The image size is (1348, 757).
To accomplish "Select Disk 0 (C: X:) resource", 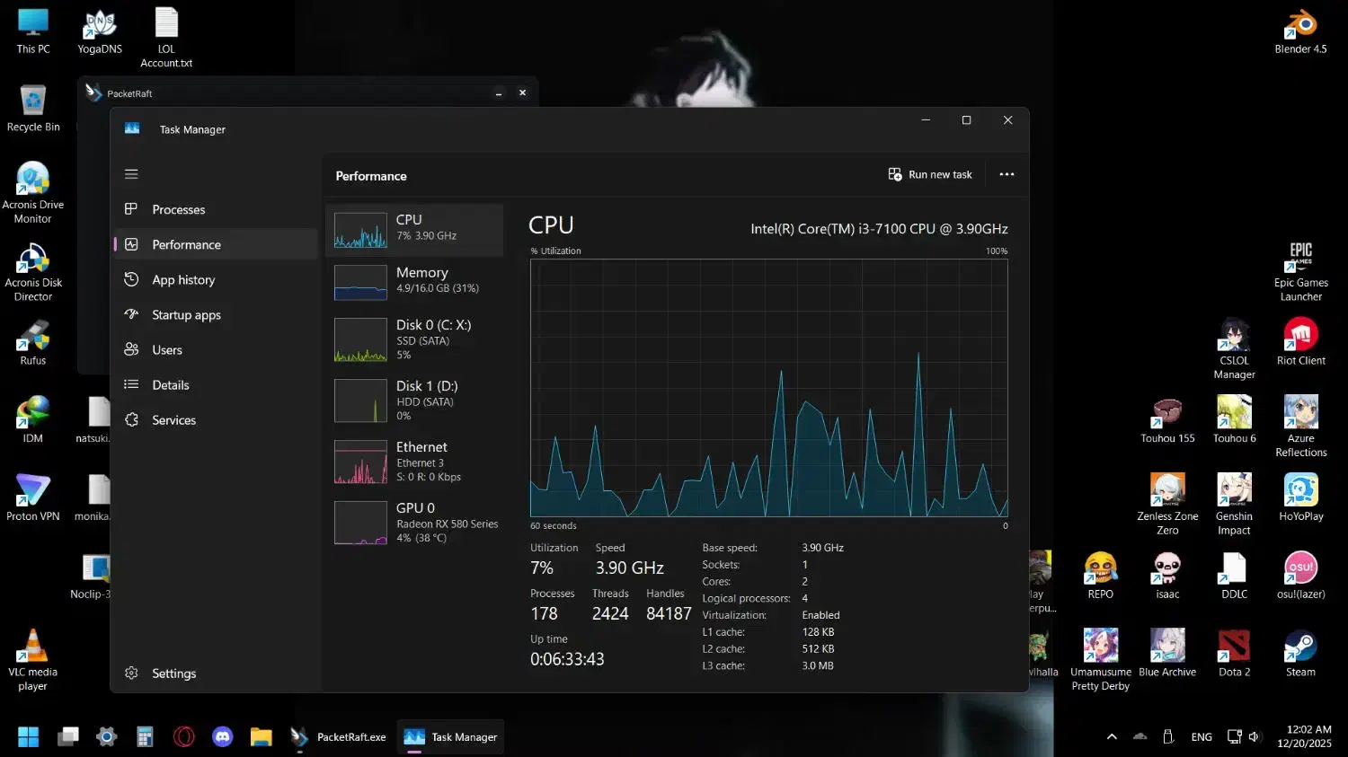I will tap(415, 339).
